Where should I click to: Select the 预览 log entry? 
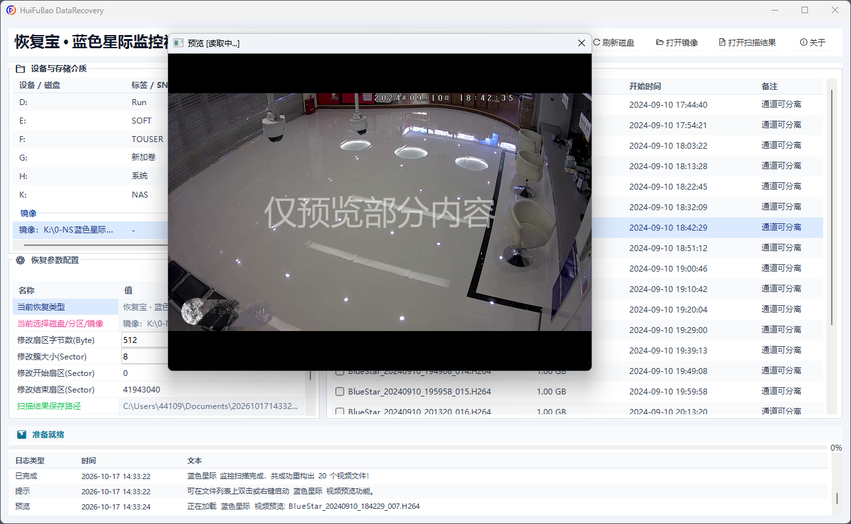[x=418, y=506]
